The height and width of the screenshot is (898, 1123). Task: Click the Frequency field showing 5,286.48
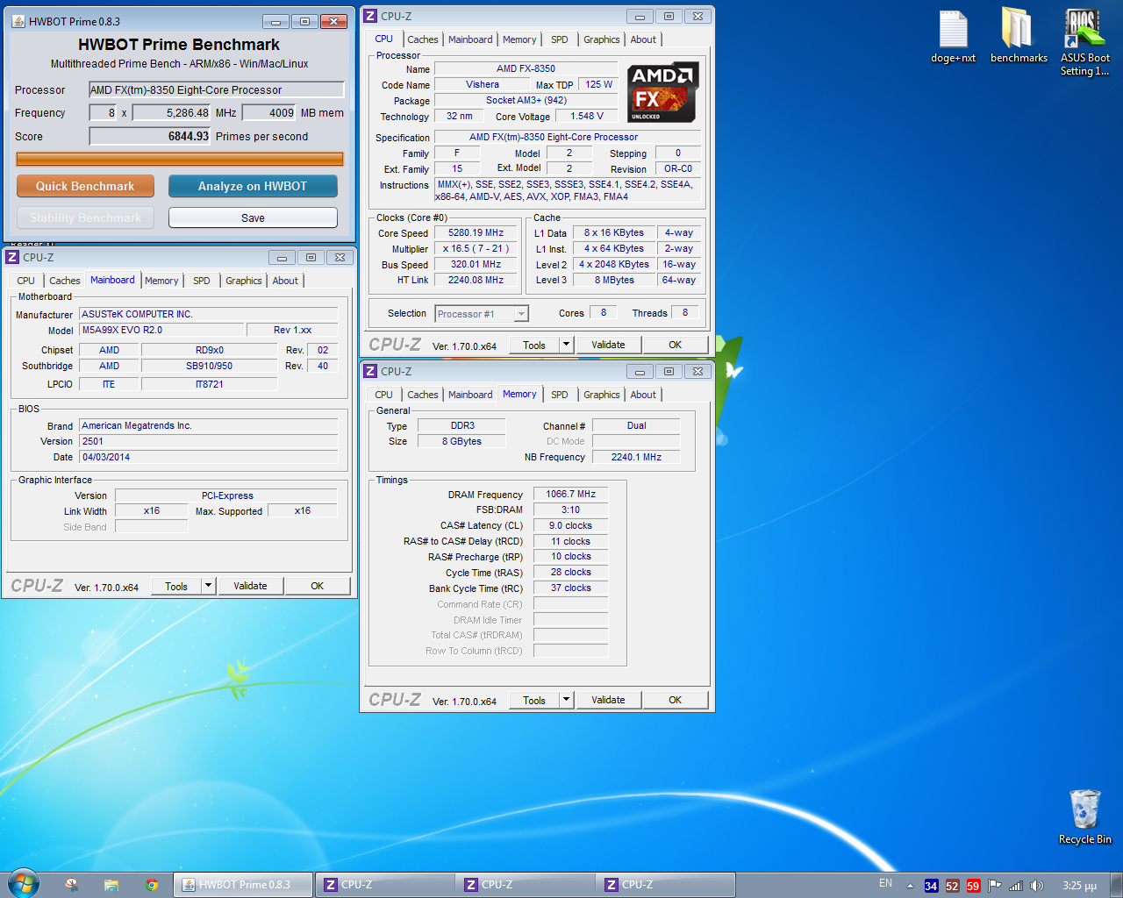(171, 112)
